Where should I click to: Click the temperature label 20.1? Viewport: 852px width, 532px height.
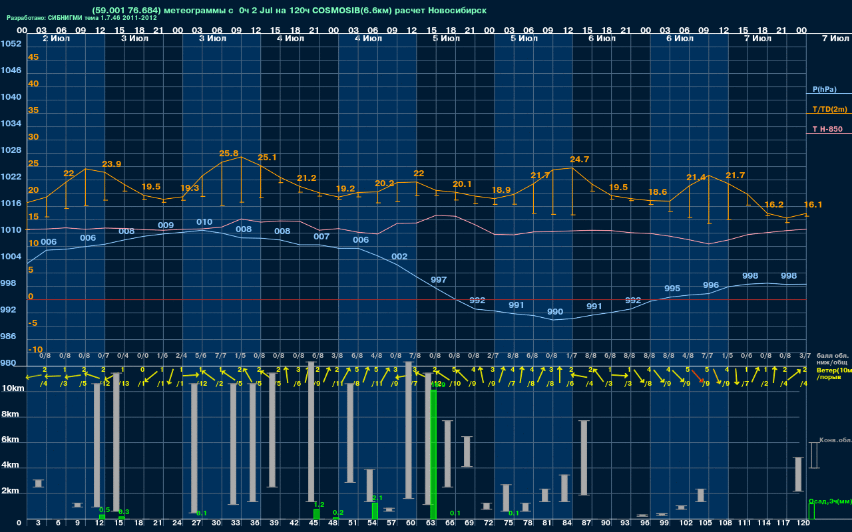click(462, 184)
